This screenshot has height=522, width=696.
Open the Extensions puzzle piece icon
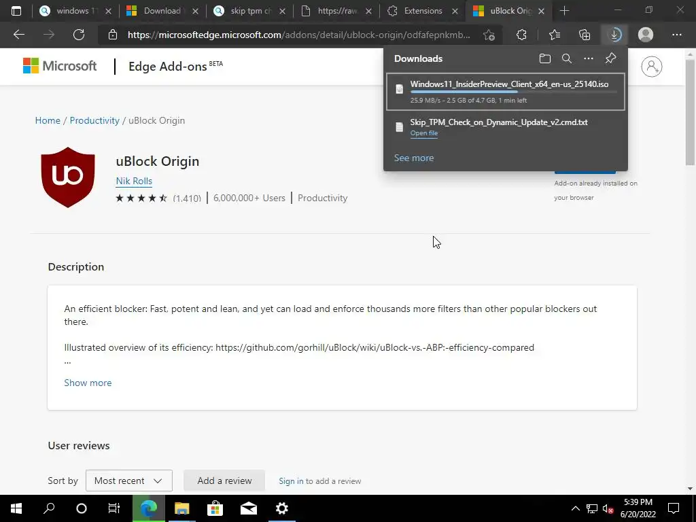[x=521, y=35]
